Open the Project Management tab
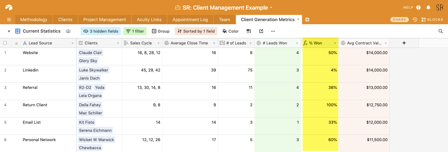This screenshot has height=152, width=448. tap(105, 20)
